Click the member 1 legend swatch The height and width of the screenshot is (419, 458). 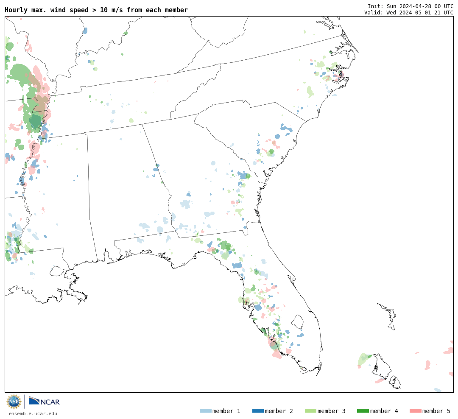pyautogui.click(x=205, y=411)
